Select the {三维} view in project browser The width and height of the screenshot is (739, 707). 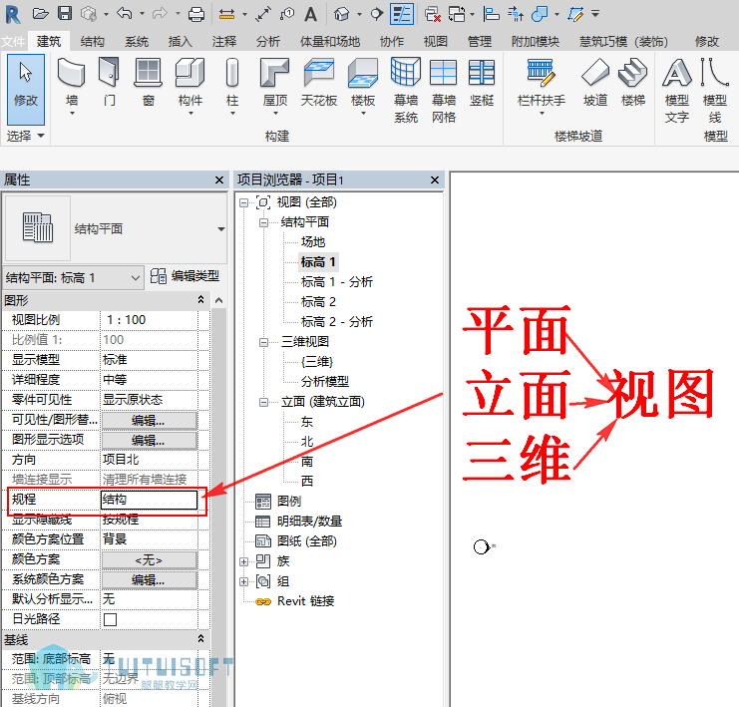point(317,362)
